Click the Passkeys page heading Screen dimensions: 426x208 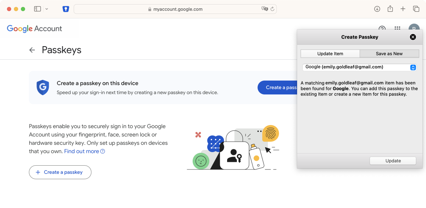(x=62, y=50)
